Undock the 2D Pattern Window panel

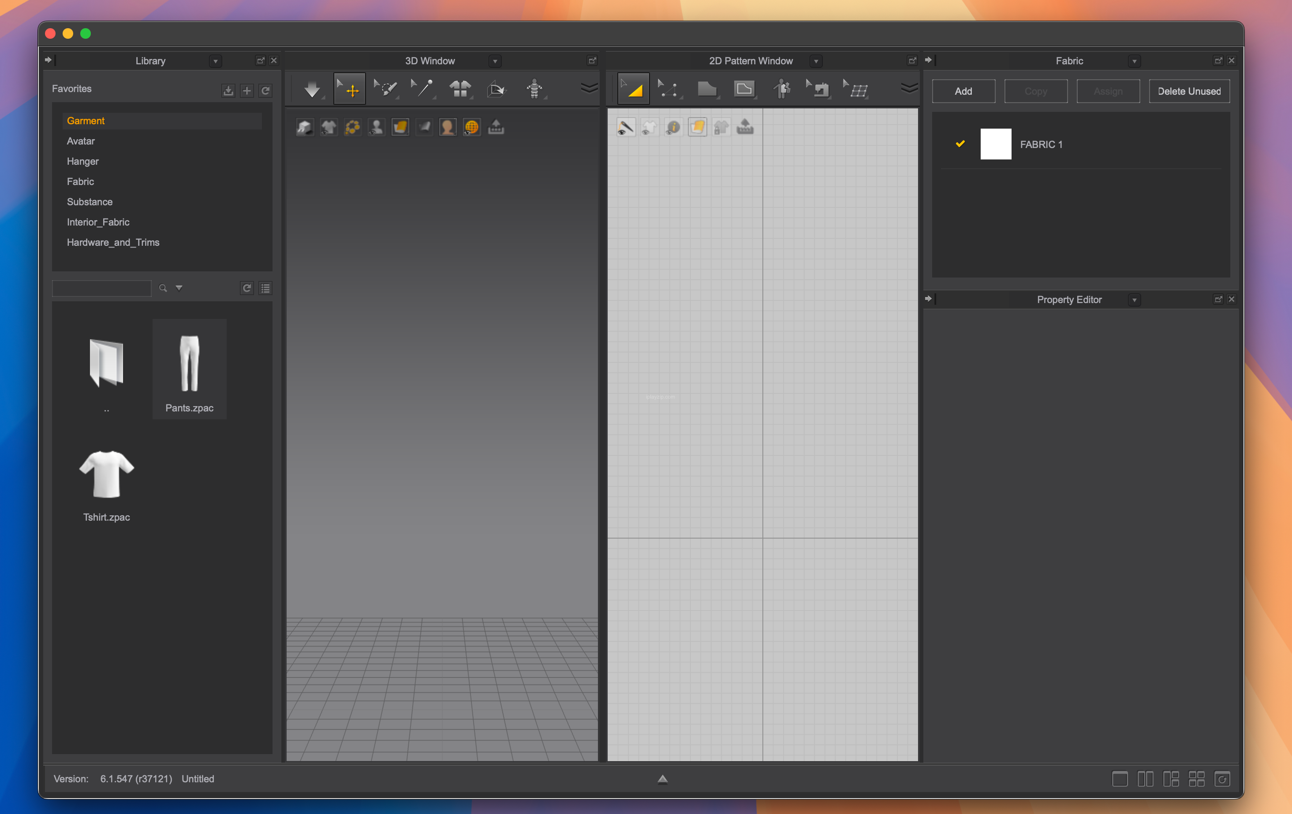[912, 60]
